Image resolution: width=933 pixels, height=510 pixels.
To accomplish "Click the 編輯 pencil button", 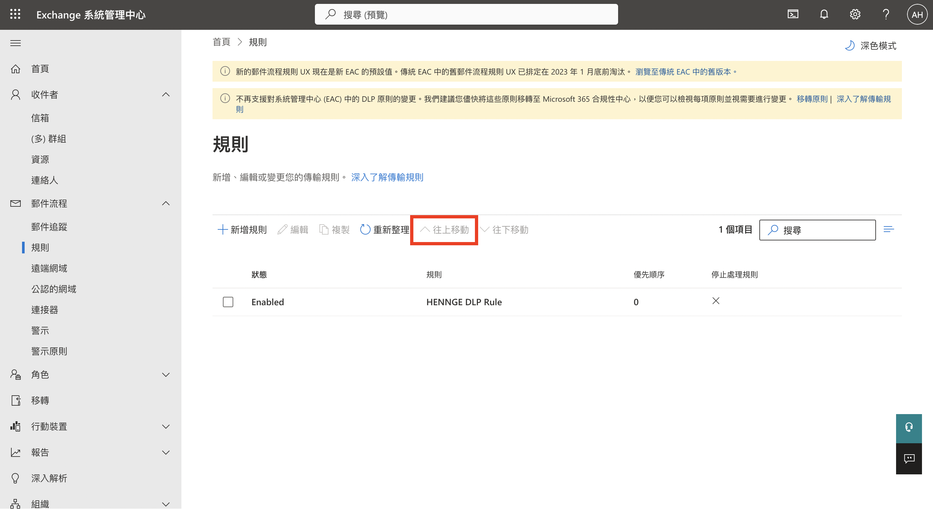I will tap(293, 230).
